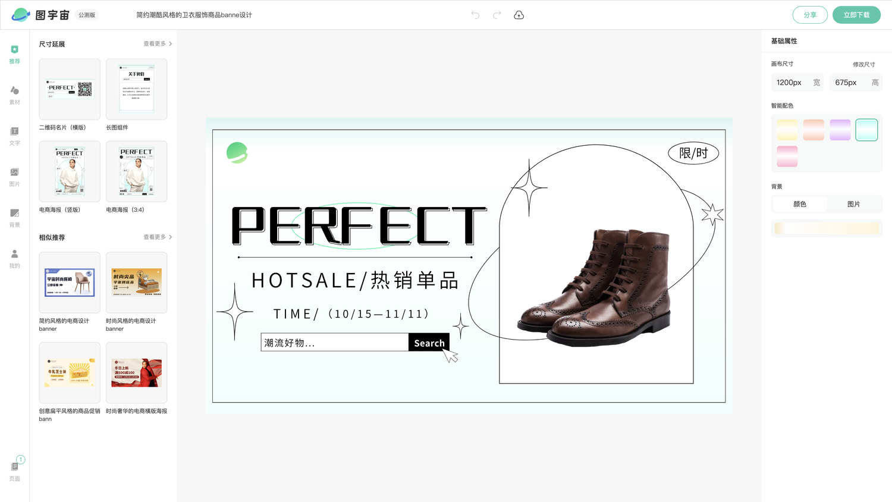Open the 推荐 recommend sidebar panel
The image size is (892, 502).
point(14,54)
